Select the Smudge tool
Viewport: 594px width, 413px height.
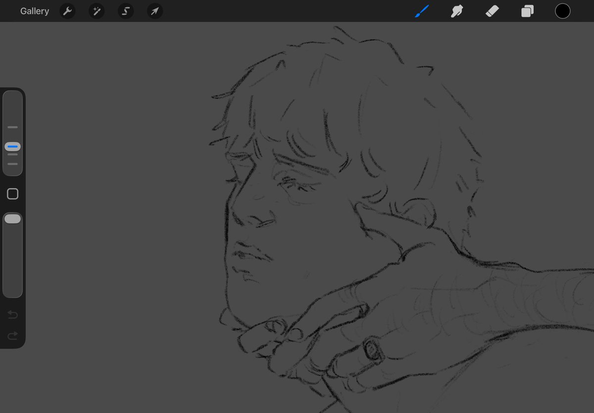(457, 11)
